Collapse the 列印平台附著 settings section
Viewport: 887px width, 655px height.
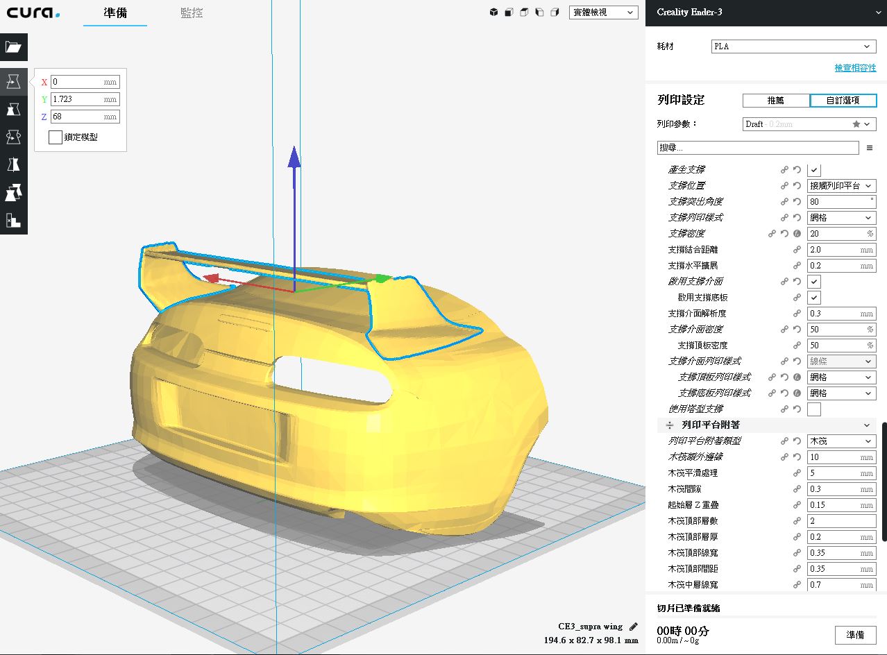tap(766, 425)
